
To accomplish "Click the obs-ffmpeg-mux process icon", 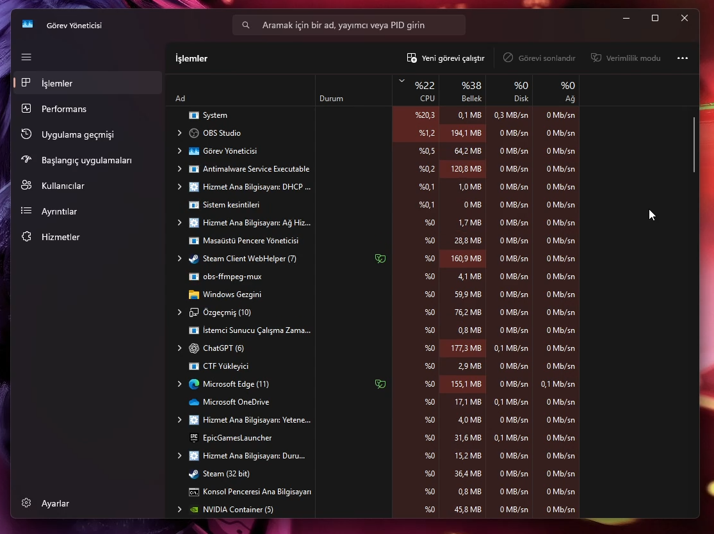I will (x=194, y=277).
